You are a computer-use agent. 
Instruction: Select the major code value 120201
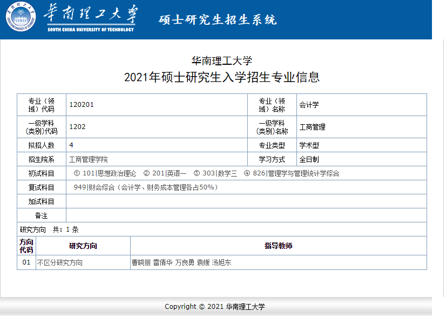(82, 105)
